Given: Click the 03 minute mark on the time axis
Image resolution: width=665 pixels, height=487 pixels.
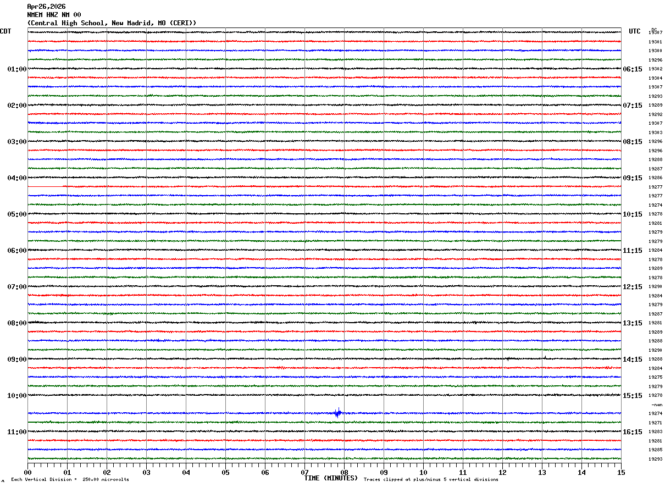Looking at the screenshot, I should pos(146,472).
